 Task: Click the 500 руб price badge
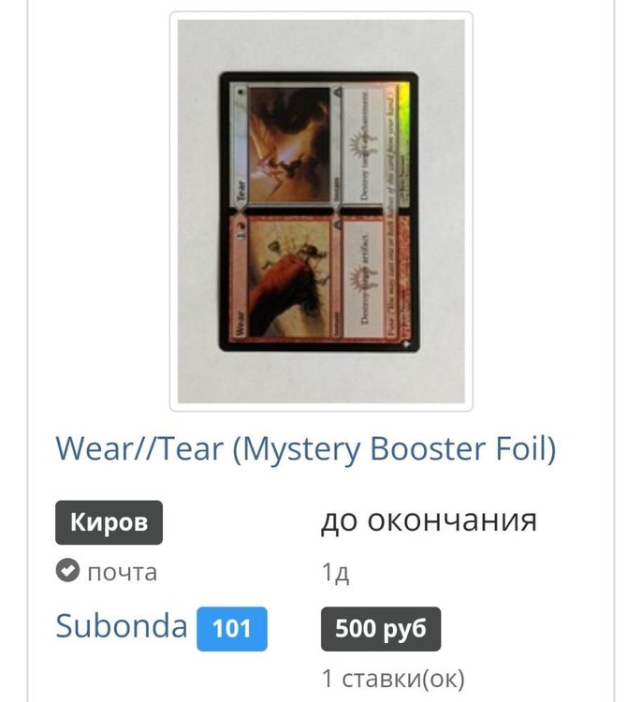381,629
